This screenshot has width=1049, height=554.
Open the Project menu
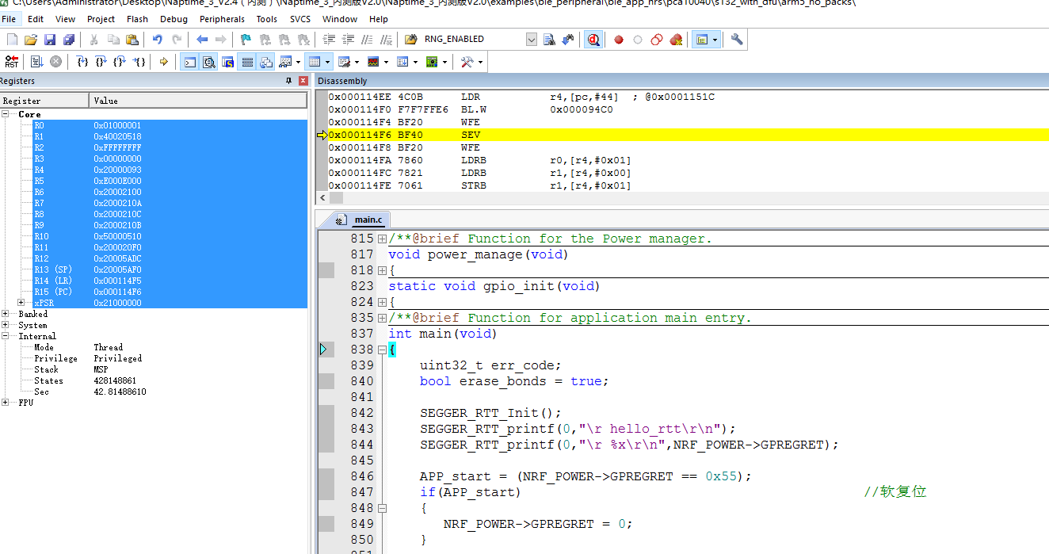click(101, 19)
